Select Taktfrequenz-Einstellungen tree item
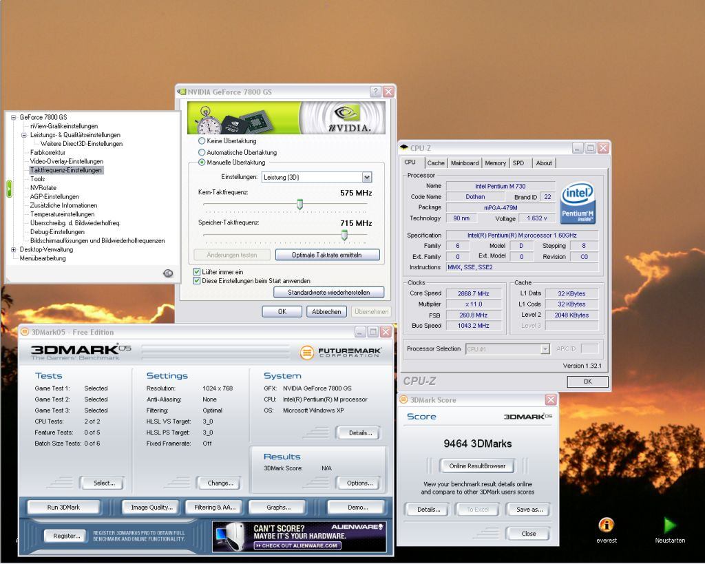The height and width of the screenshot is (564, 705). pyautogui.click(x=66, y=170)
